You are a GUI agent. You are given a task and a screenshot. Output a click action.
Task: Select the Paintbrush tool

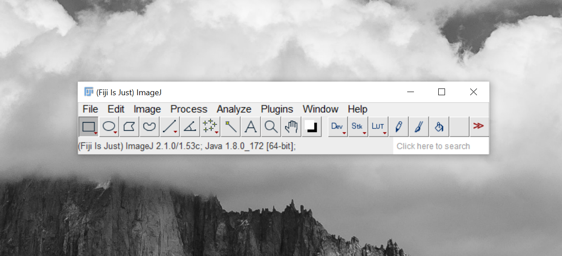[x=419, y=127]
